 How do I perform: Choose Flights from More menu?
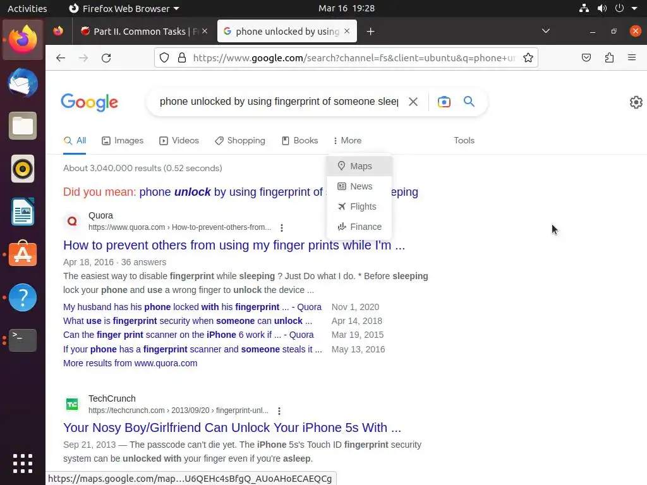[x=359, y=207]
